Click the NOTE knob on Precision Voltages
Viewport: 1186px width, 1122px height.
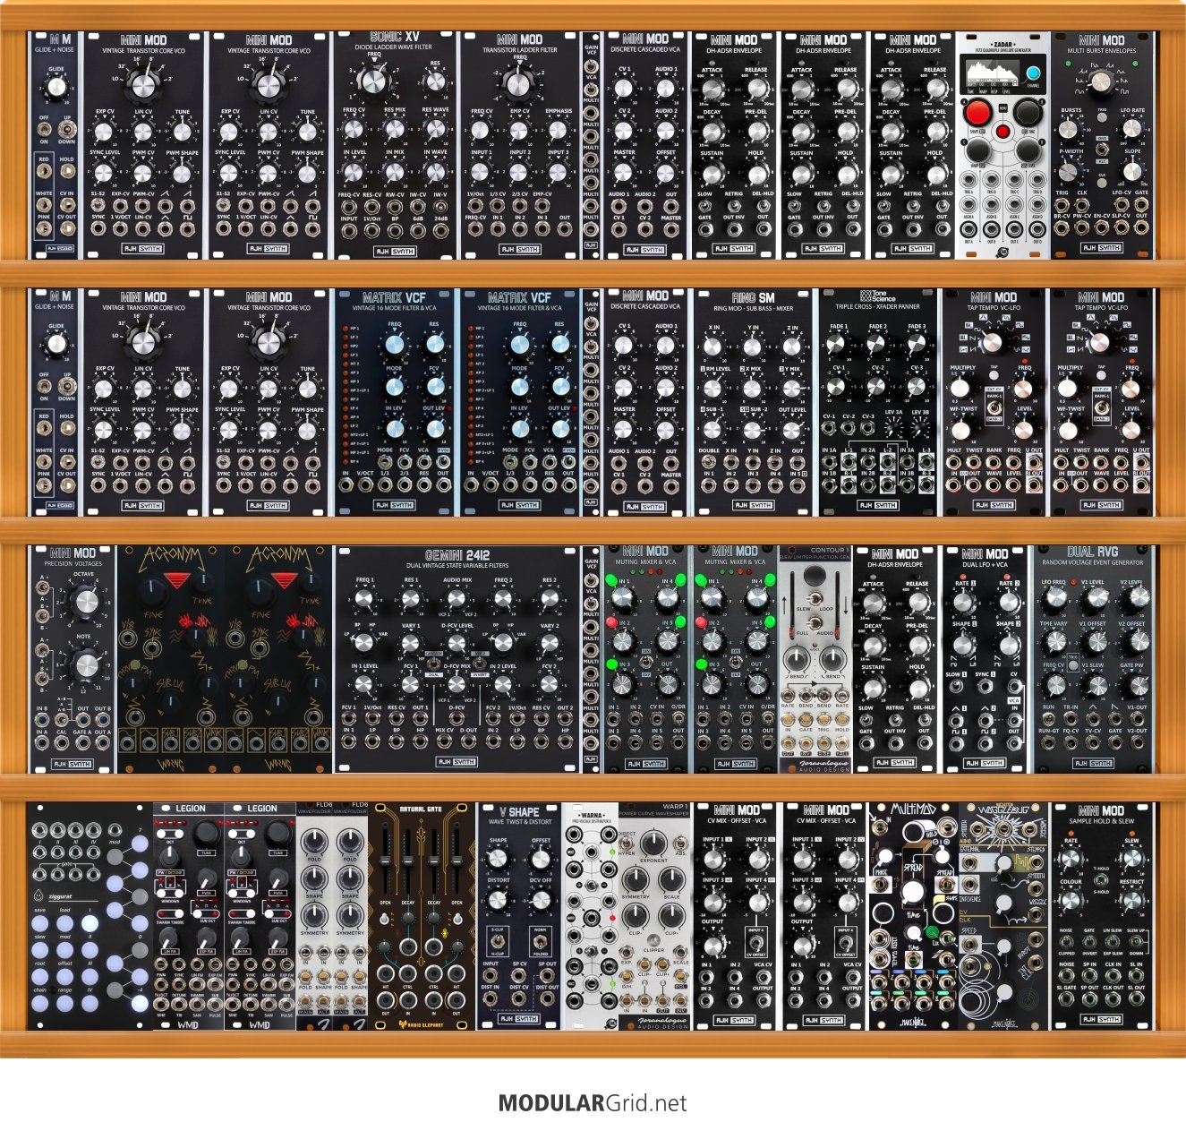(85, 664)
